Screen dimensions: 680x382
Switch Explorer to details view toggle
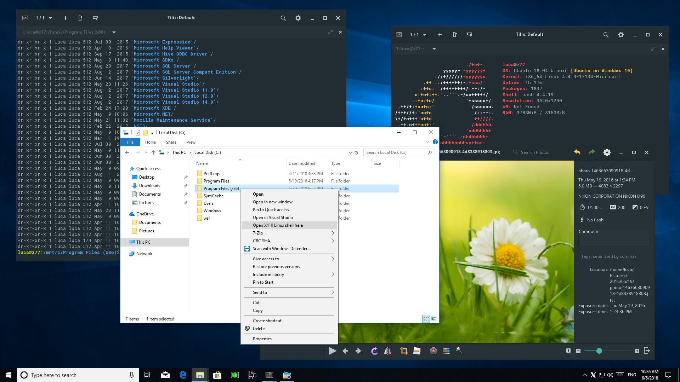click(x=426, y=319)
